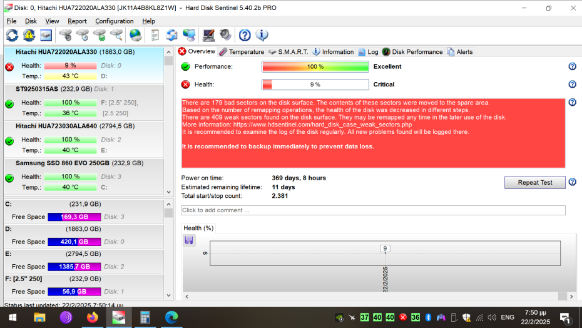Open the laptop with screwdriver configuration icon

pyautogui.click(x=208, y=35)
